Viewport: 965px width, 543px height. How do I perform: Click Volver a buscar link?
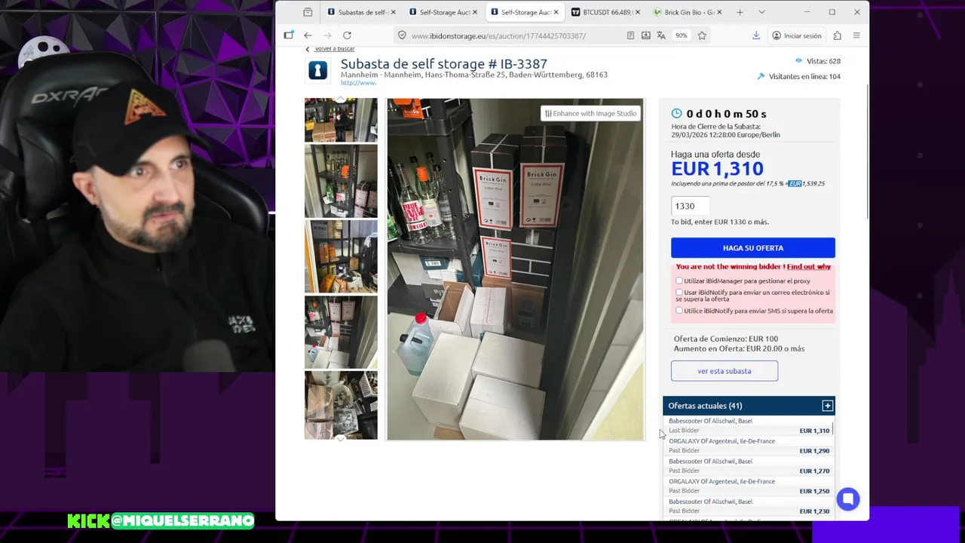334,49
